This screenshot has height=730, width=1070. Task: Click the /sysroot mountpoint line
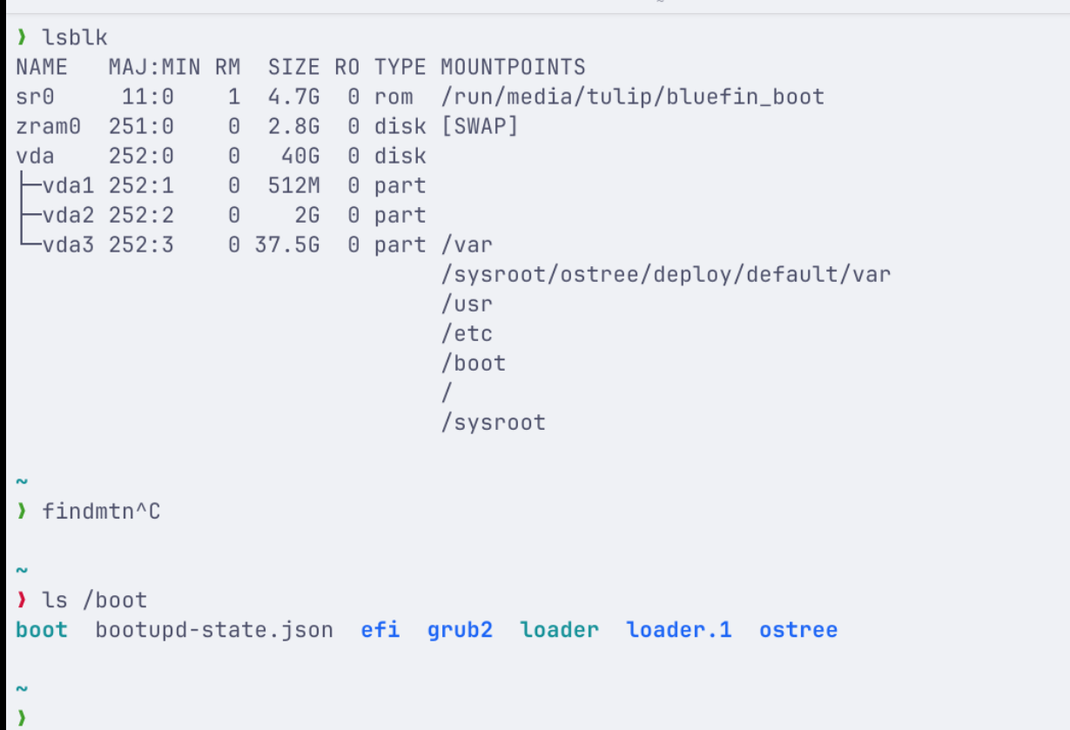(493, 422)
